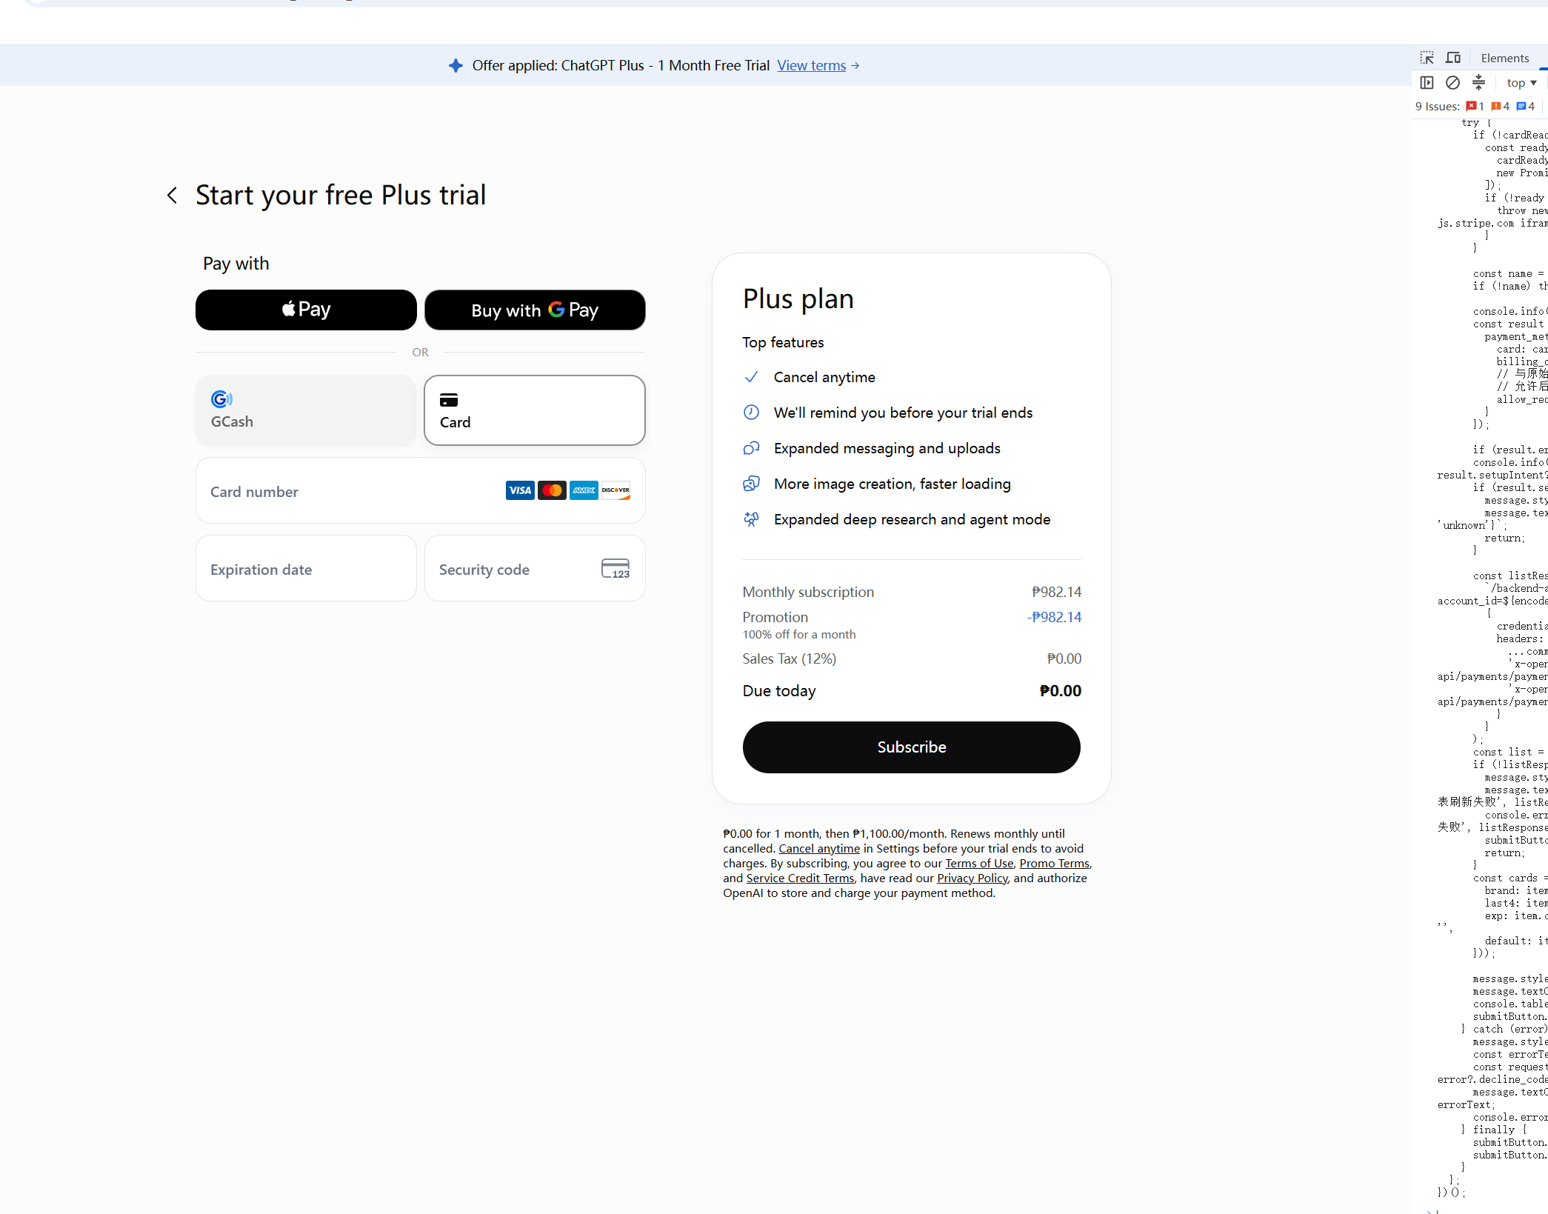Open the Terms of Use link
This screenshot has height=1214, width=1548.
[979, 864]
